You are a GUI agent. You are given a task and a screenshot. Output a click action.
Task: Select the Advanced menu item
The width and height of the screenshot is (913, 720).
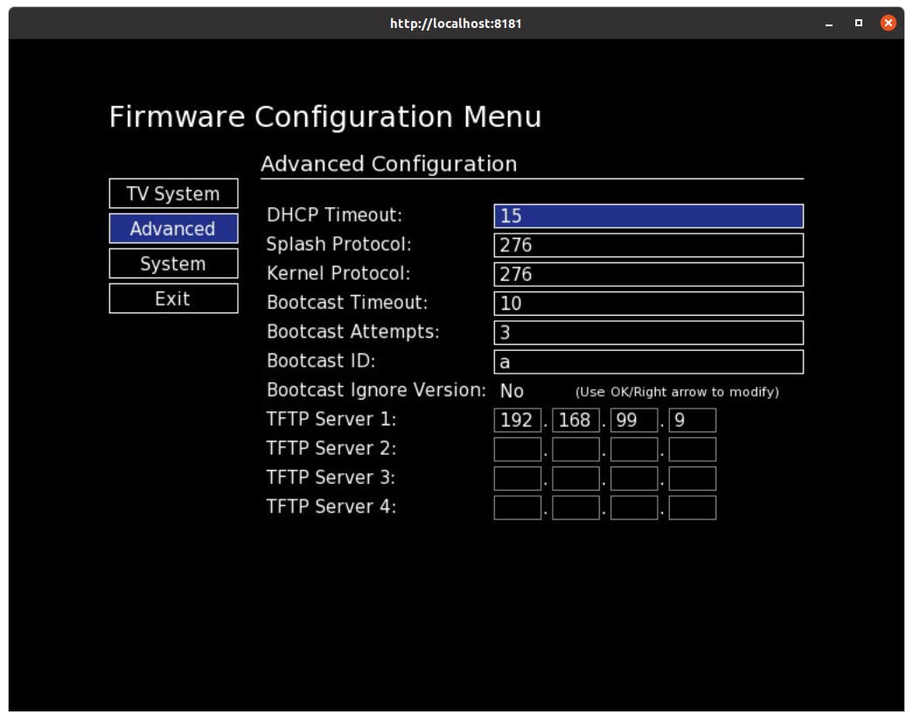pos(173,228)
